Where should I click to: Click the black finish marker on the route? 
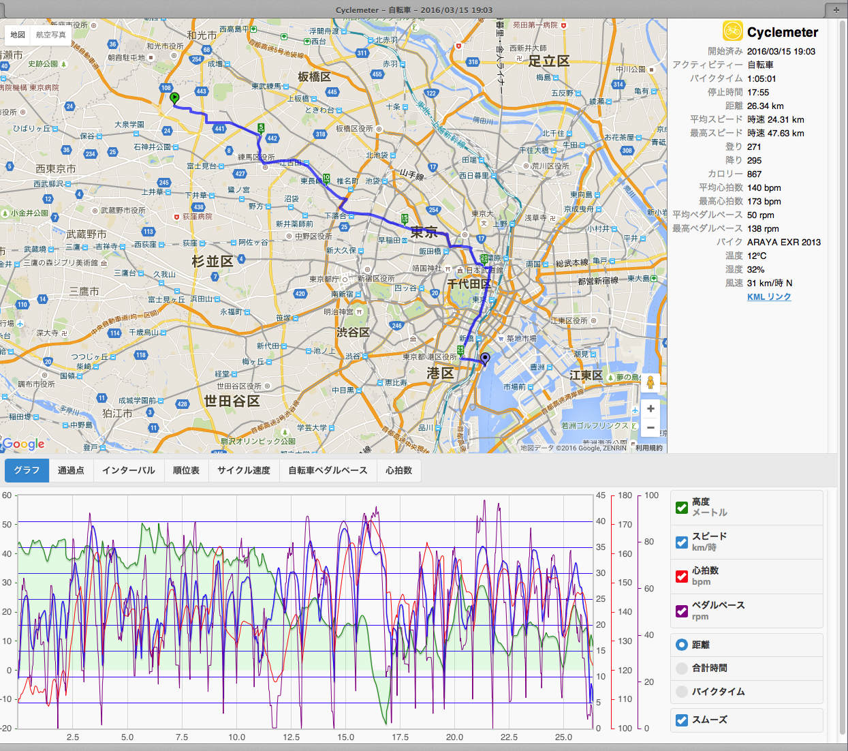click(485, 358)
